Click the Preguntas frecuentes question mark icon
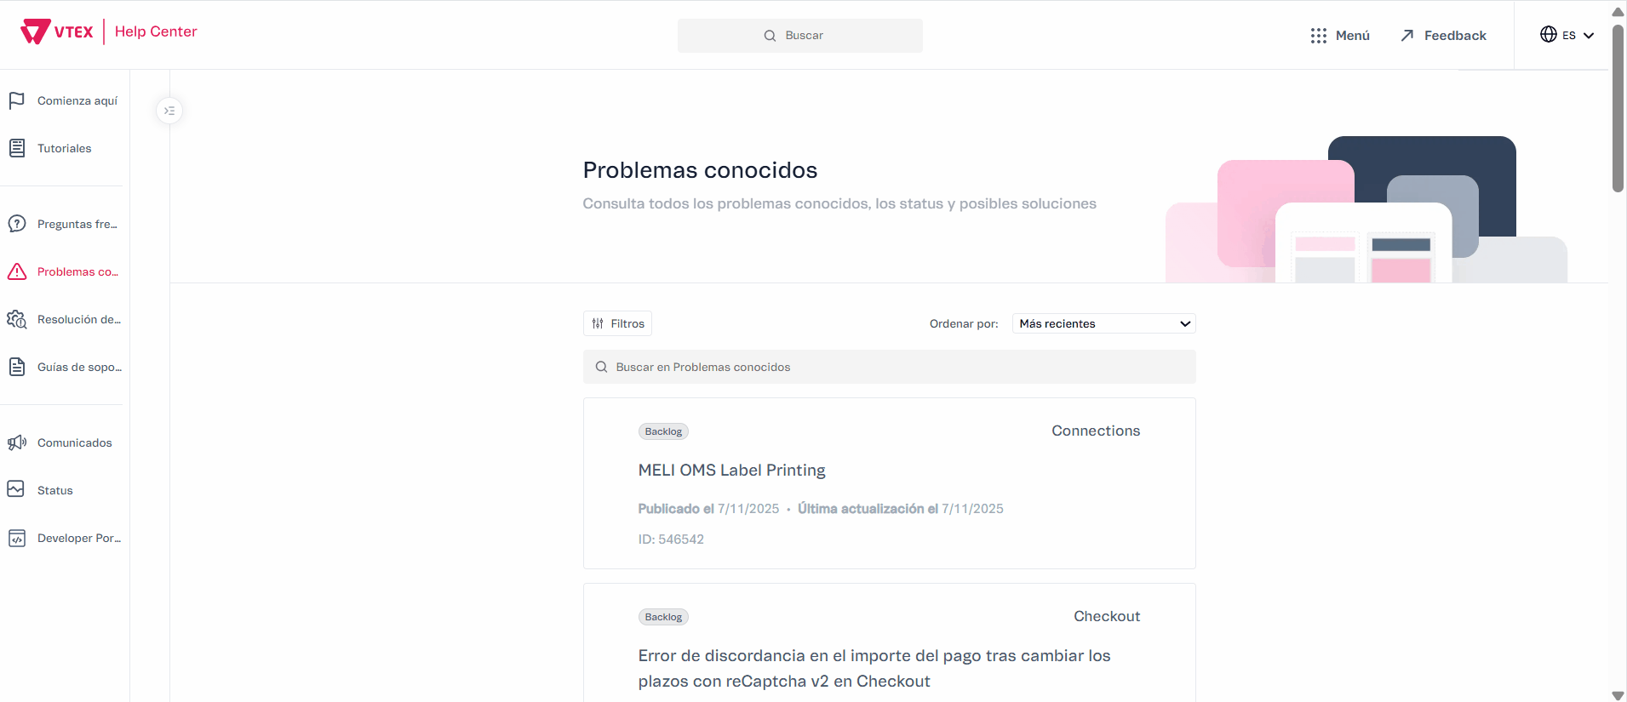Image resolution: width=1627 pixels, height=702 pixels. [x=17, y=224]
